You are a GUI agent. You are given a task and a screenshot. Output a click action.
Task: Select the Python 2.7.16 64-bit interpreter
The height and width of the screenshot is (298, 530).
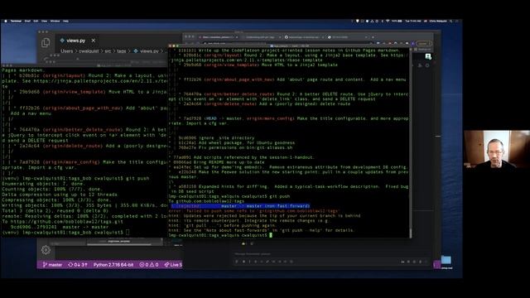coord(113,265)
